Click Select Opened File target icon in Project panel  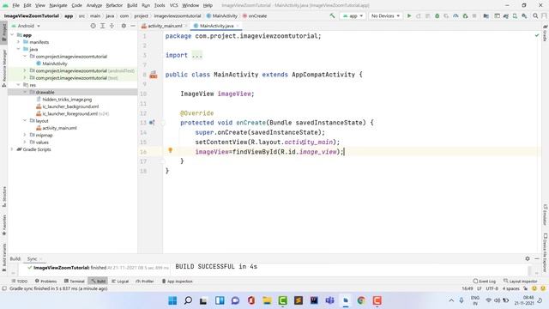coord(94,26)
